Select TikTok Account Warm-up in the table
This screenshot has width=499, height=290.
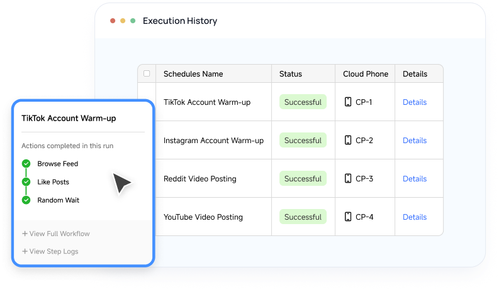(x=207, y=102)
